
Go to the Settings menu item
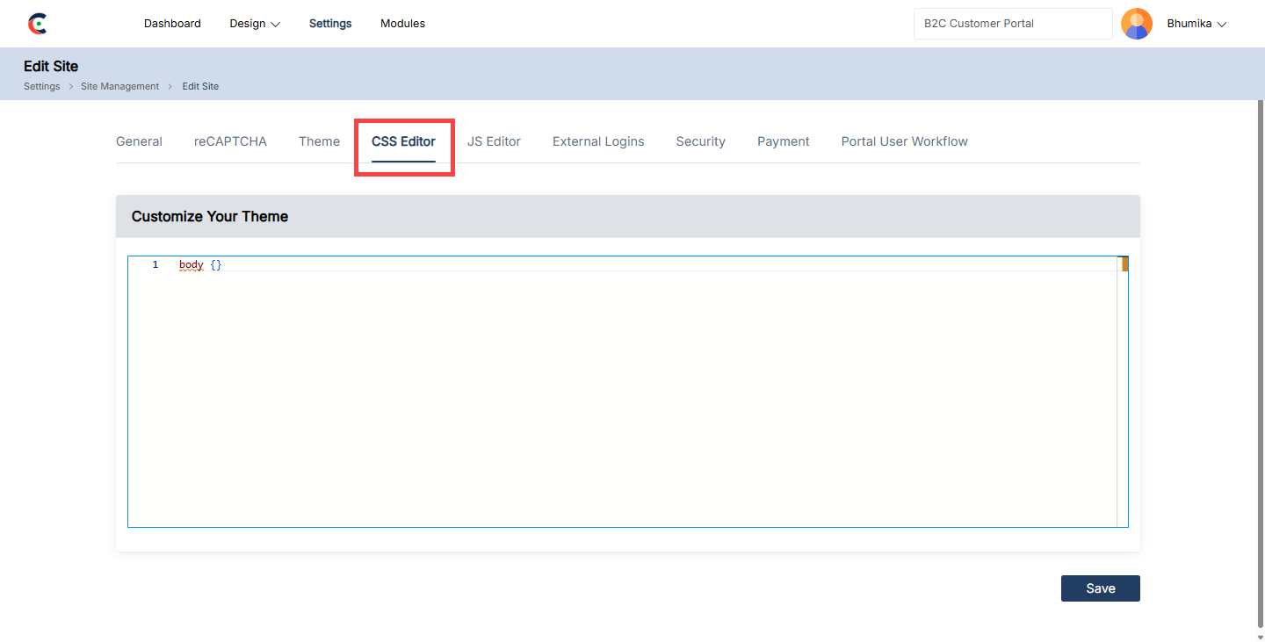(x=330, y=24)
